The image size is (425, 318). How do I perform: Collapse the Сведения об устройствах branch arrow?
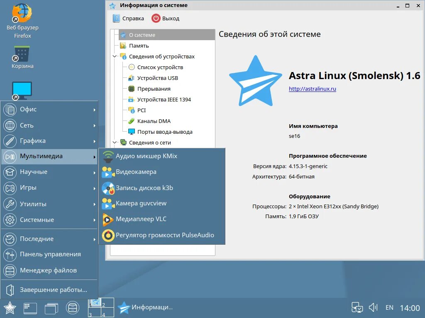pos(115,56)
